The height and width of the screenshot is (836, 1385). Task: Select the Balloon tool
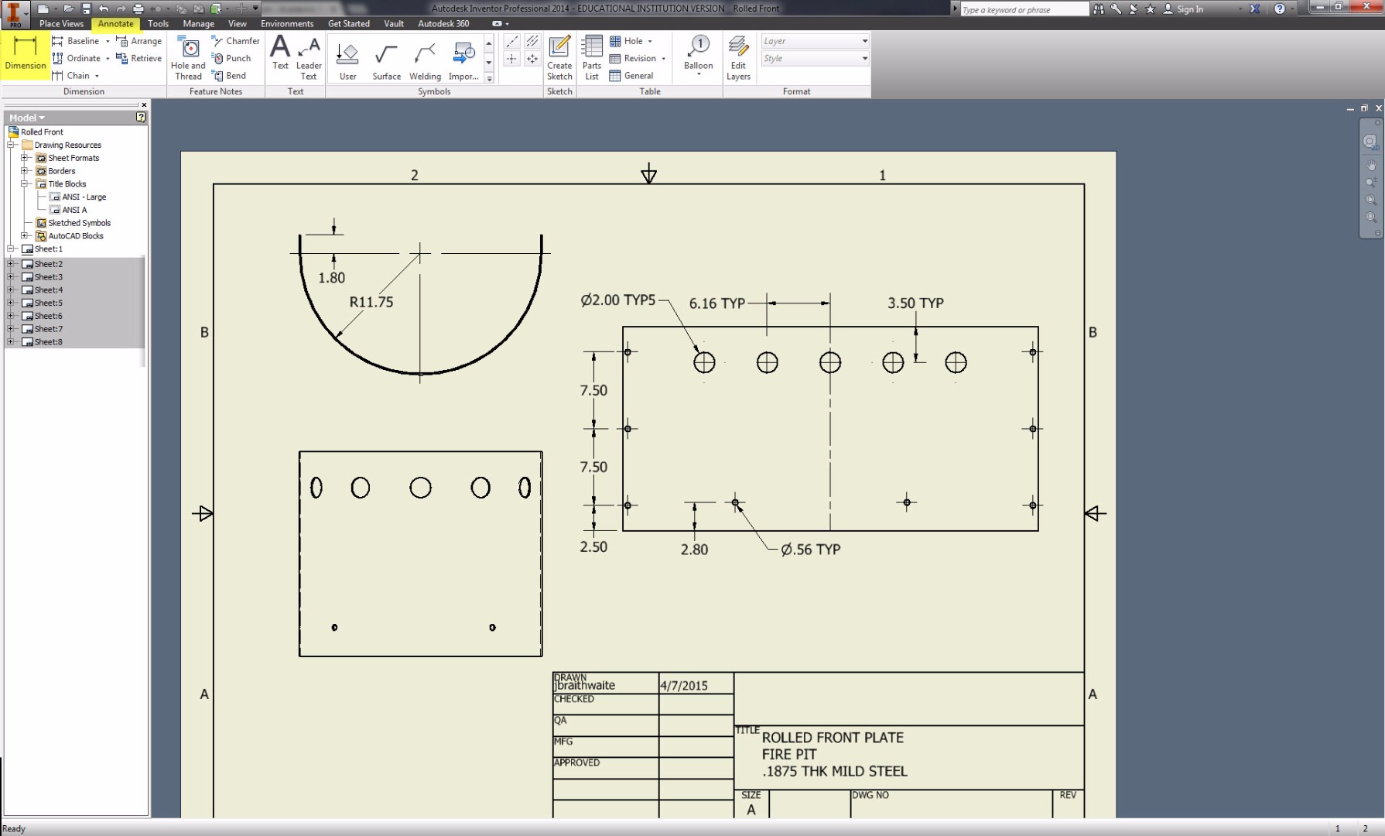[x=698, y=54]
